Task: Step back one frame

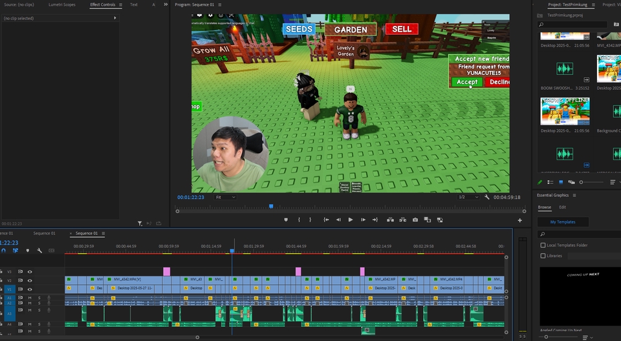Action: click(x=338, y=220)
